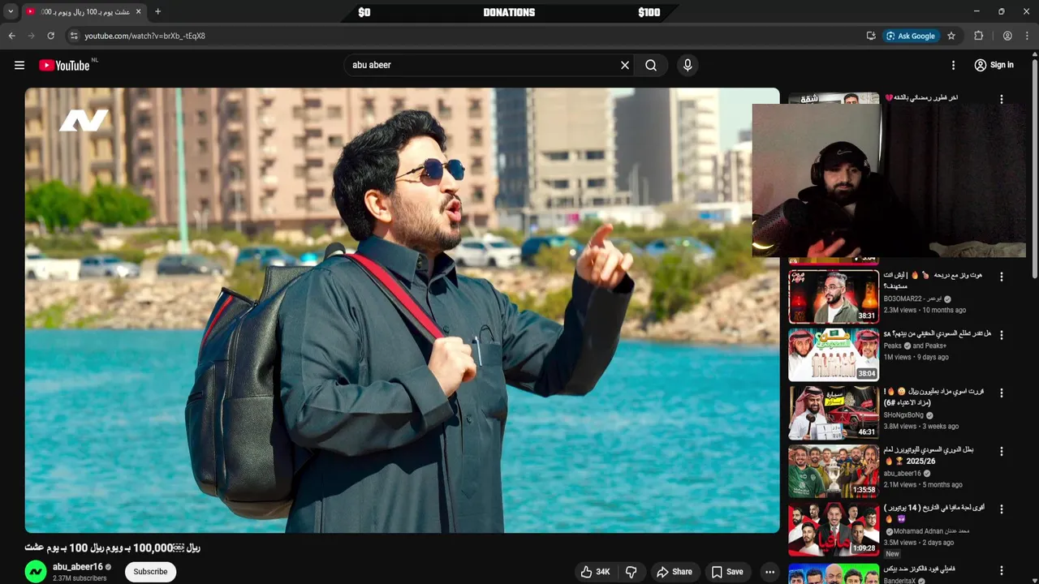Open SHoNgxBoNg video thumbnail 46:31
The height and width of the screenshot is (584, 1039).
coord(834,413)
